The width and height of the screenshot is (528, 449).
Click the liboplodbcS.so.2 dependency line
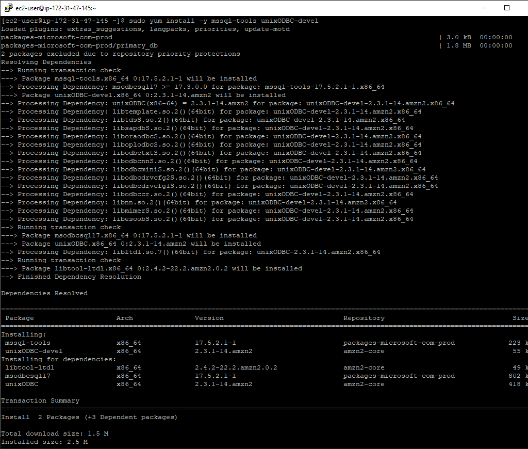[211, 145]
